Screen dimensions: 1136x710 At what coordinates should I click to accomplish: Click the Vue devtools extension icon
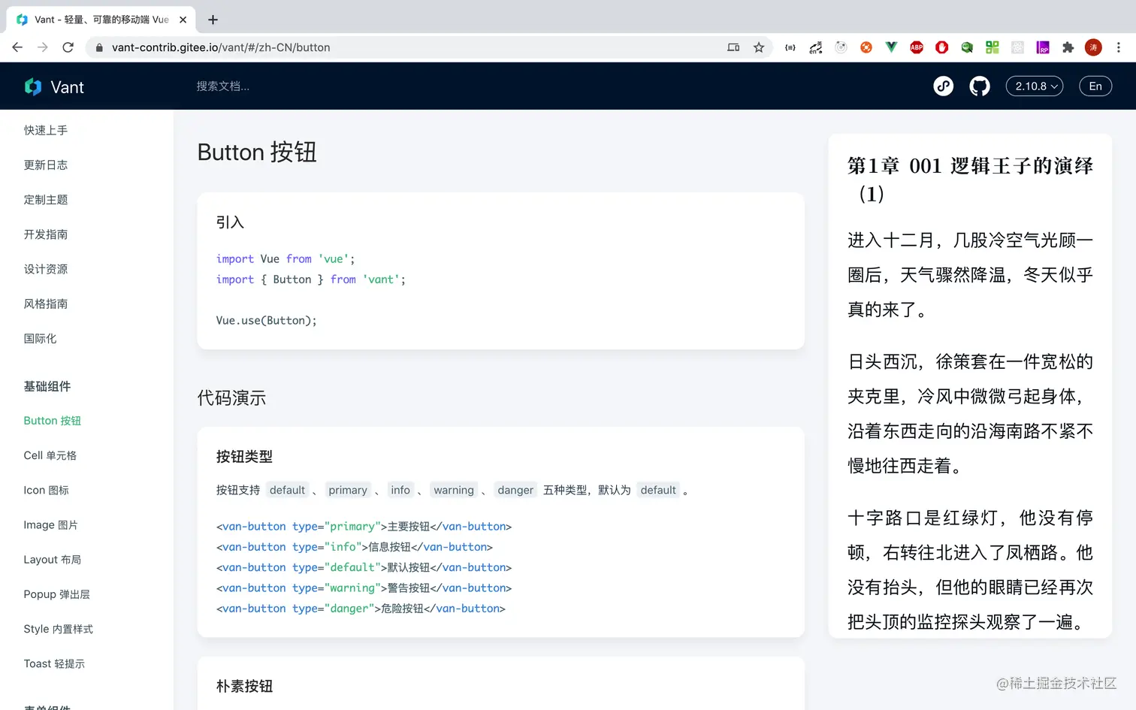[x=891, y=47]
